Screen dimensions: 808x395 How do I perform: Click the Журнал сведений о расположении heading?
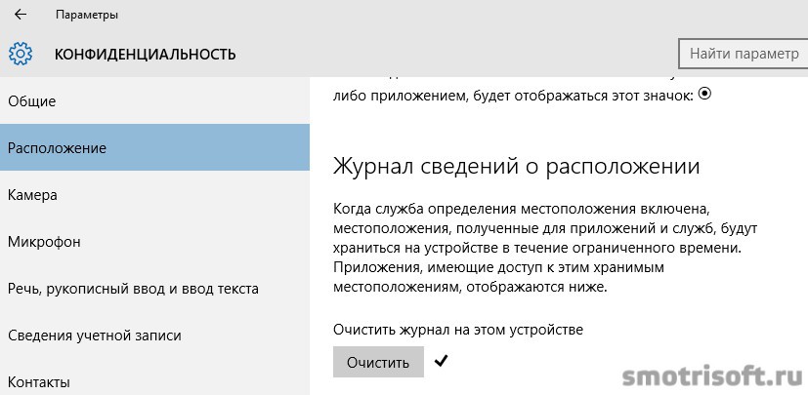pos(516,167)
